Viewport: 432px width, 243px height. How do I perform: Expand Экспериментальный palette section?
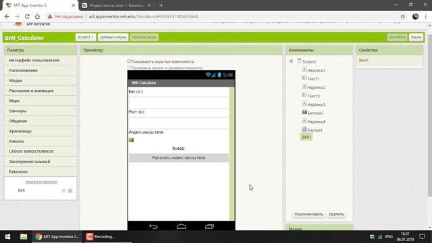[40, 162]
